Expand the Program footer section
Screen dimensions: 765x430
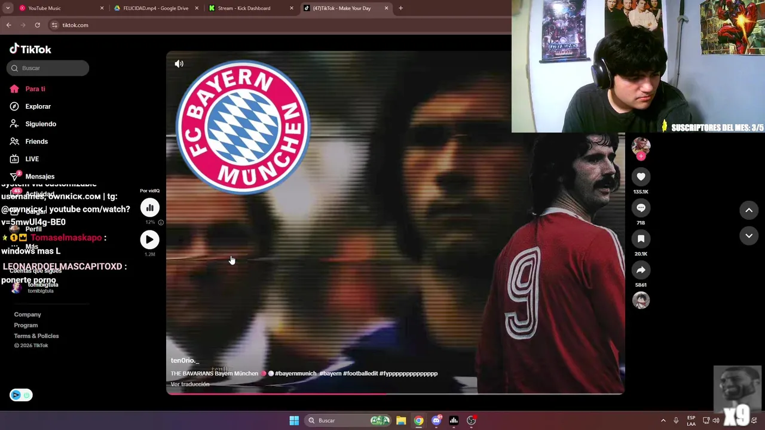(x=26, y=325)
